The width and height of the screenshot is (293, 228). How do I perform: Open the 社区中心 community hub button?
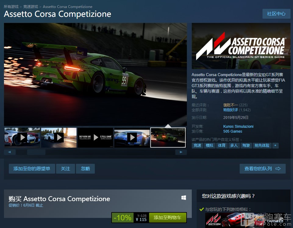pos(276,14)
